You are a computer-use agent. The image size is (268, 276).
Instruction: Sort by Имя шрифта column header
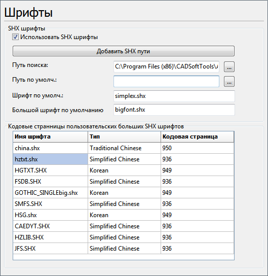click(50, 136)
